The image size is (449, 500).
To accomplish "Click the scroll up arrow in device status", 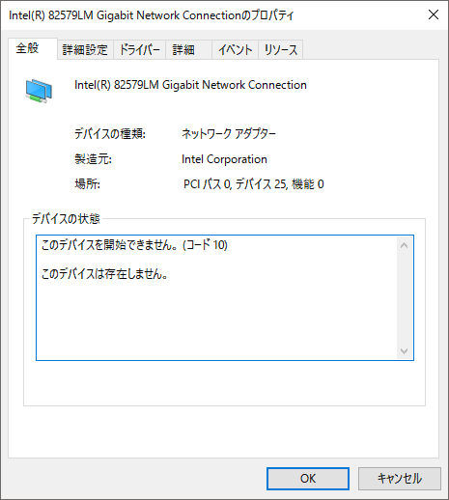I will click(x=405, y=245).
